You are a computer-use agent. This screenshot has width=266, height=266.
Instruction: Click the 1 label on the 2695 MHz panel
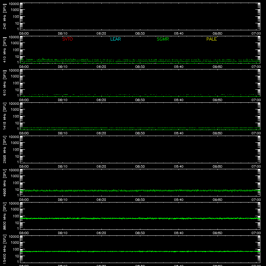pyautogui.click(x=18, y=162)
